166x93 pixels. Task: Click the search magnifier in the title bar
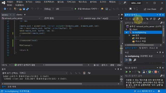point(125,3)
